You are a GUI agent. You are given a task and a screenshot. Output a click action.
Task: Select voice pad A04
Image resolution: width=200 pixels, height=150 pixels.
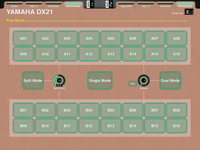89,38
